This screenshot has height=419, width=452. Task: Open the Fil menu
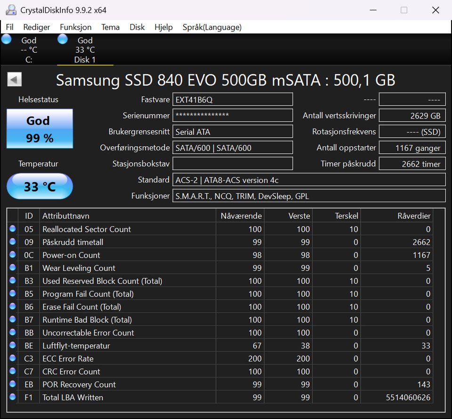click(9, 27)
